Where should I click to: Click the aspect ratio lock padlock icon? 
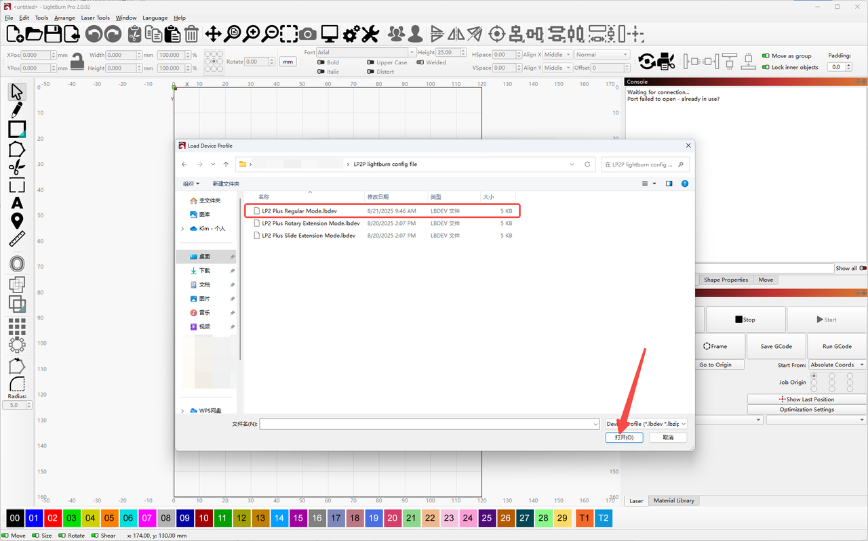pos(77,61)
